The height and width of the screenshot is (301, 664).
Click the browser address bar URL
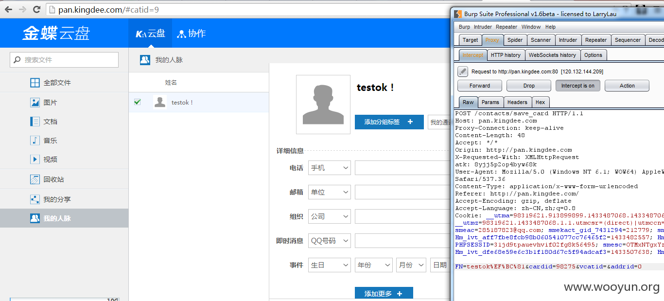[x=108, y=10]
